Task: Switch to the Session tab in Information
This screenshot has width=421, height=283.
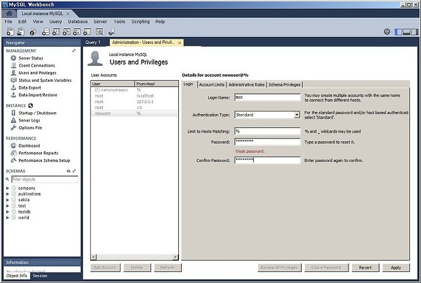Action: 40,276
